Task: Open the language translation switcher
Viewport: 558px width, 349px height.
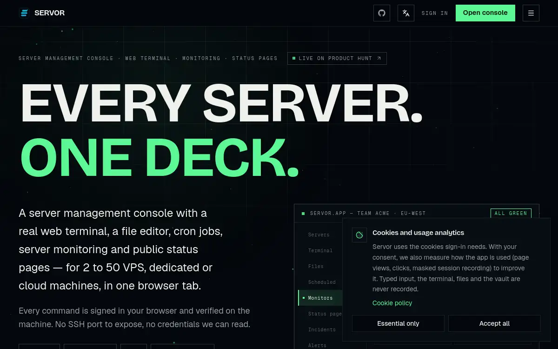Action: (x=406, y=13)
